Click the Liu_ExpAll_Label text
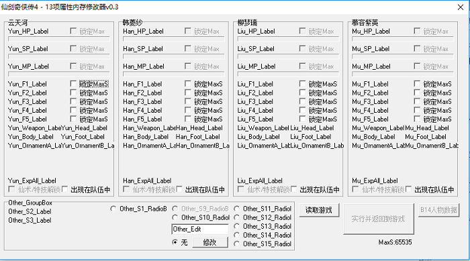 [x=260, y=180]
